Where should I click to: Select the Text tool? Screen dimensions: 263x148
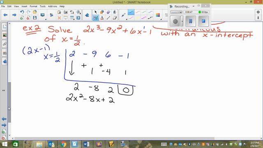[102, 18]
